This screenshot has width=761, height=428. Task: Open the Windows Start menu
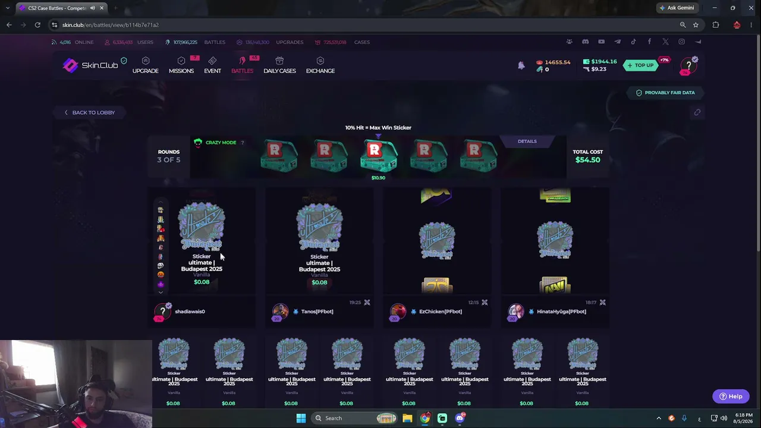301,418
